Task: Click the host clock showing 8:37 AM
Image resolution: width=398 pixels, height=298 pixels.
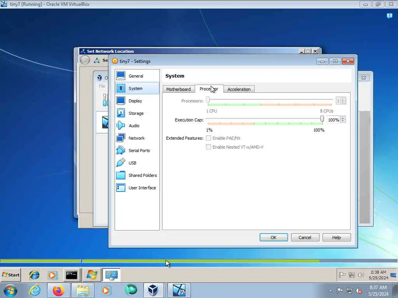Action: [x=378, y=291]
